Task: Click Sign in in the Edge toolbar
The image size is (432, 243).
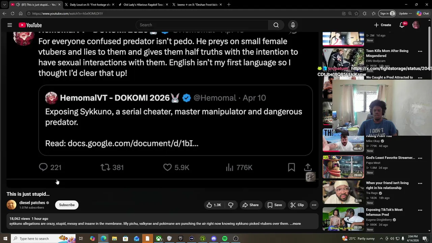Action: (387, 13)
